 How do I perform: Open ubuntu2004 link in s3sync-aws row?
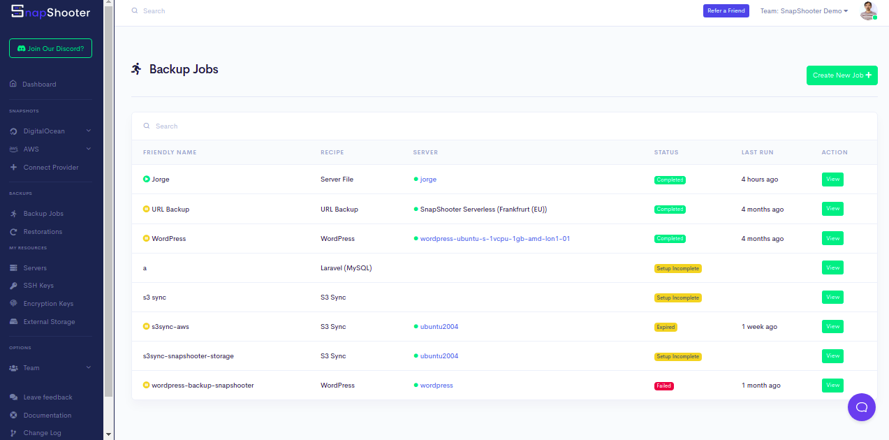439,327
